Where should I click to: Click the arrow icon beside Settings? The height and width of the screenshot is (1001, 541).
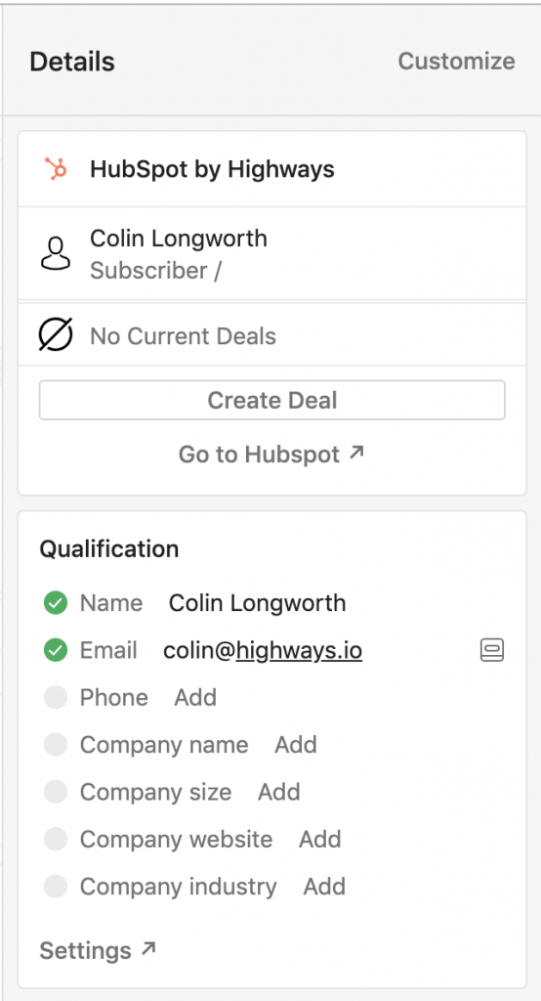coord(148,949)
